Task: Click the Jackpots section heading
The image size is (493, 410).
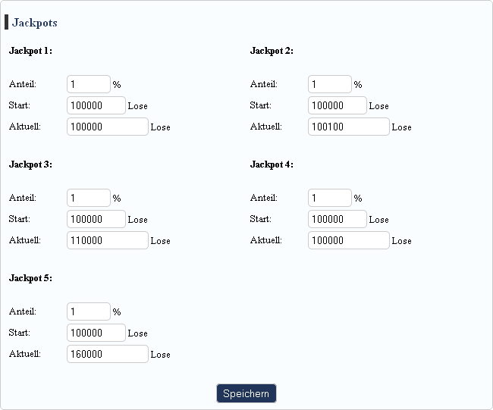Action: coord(35,23)
